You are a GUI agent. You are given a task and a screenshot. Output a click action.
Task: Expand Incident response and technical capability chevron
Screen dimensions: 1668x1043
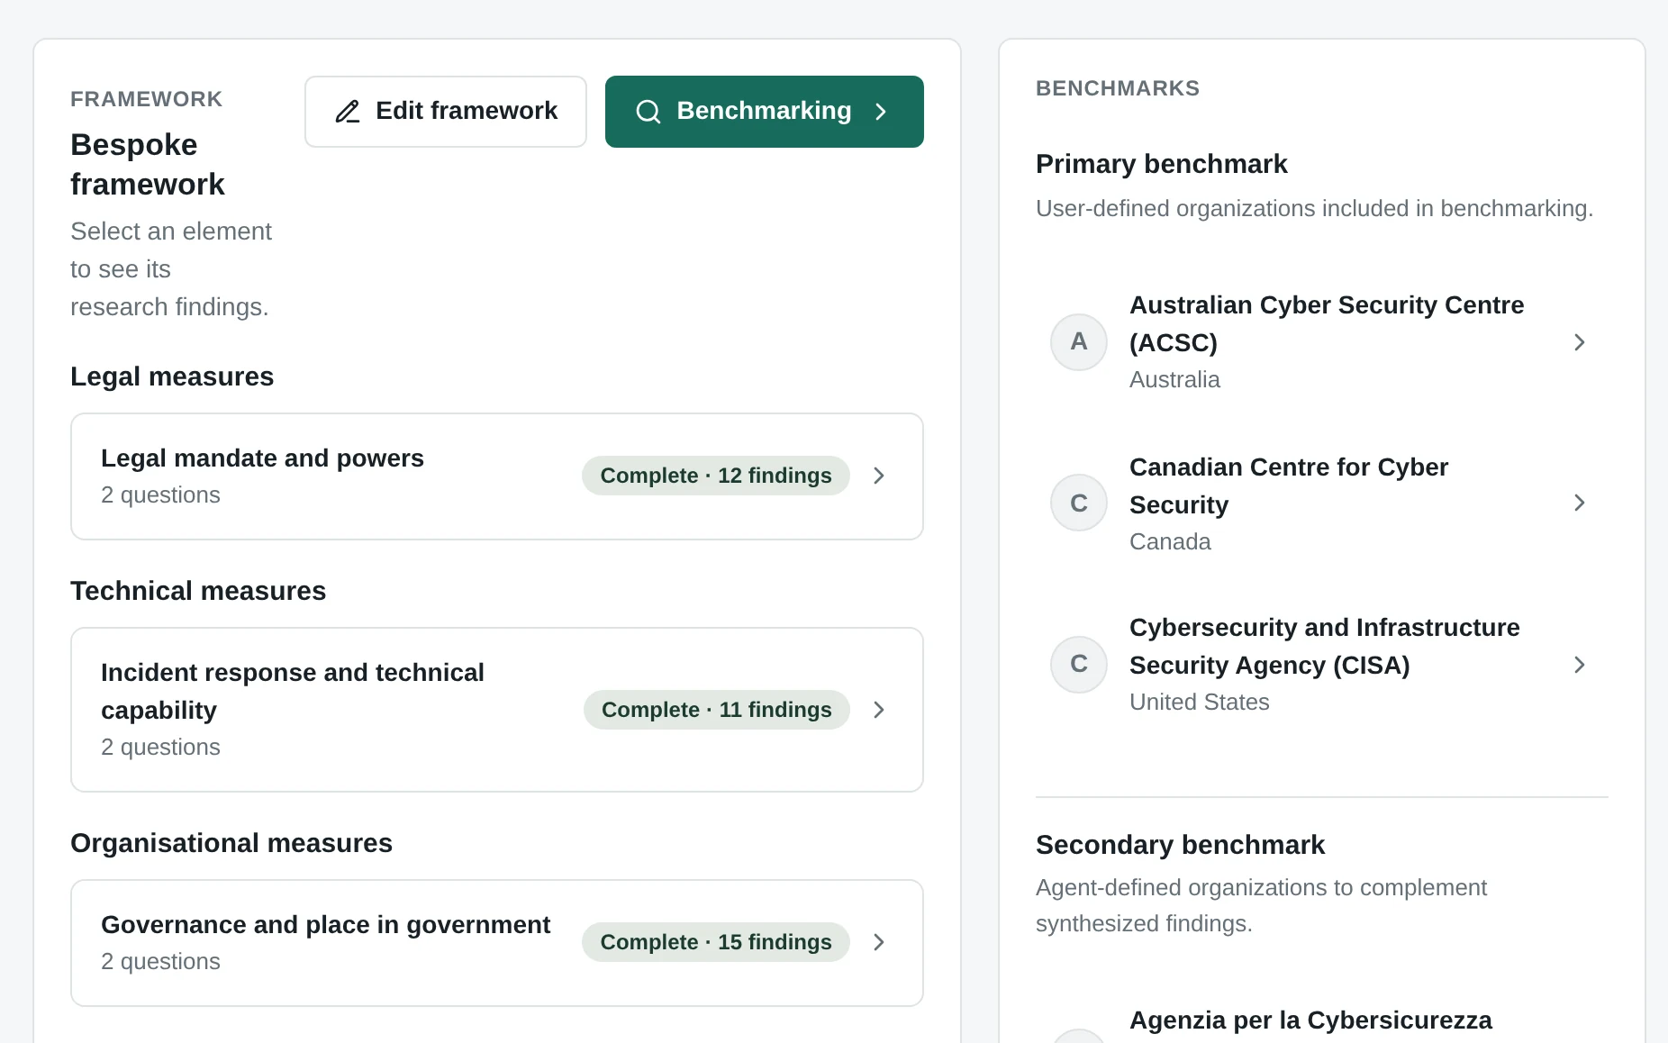(879, 710)
